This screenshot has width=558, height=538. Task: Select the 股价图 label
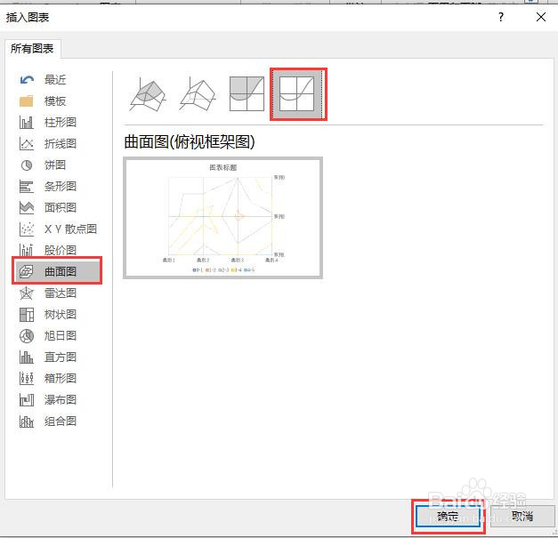coord(61,251)
